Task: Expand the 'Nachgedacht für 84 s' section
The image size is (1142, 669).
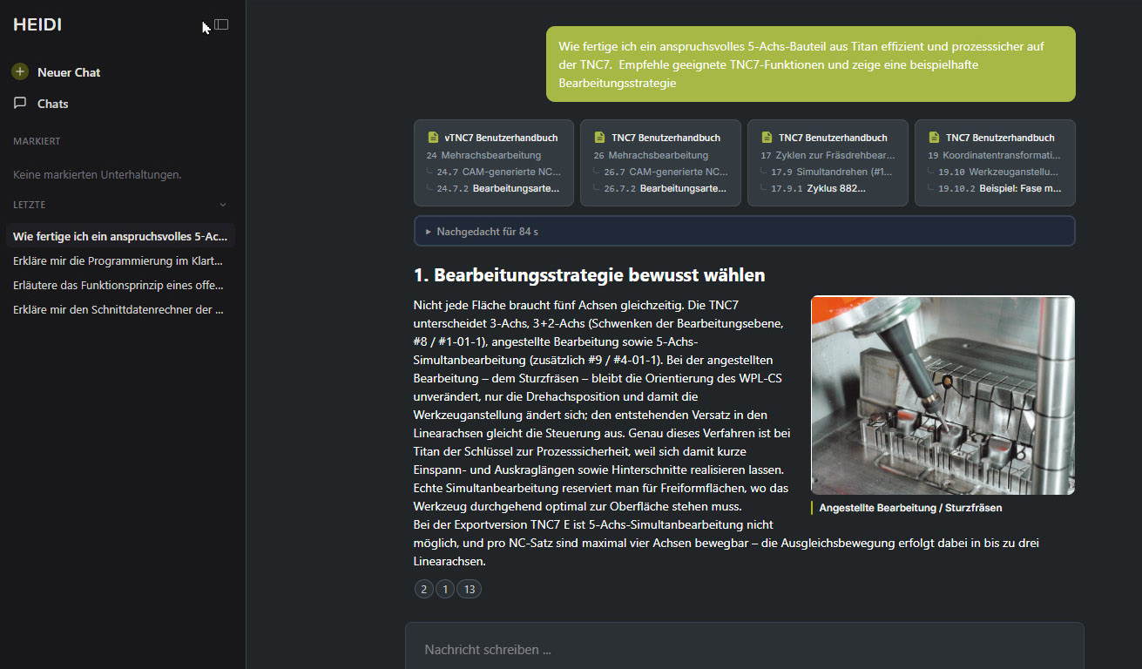Action: click(x=745, y=232)
